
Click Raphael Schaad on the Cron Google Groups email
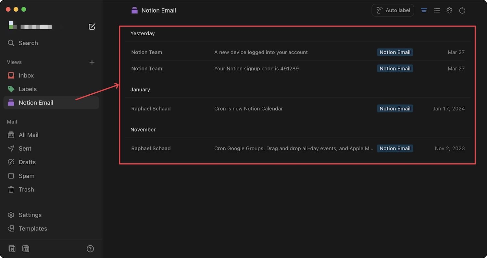pyautogui.click(x=151, y=148)
